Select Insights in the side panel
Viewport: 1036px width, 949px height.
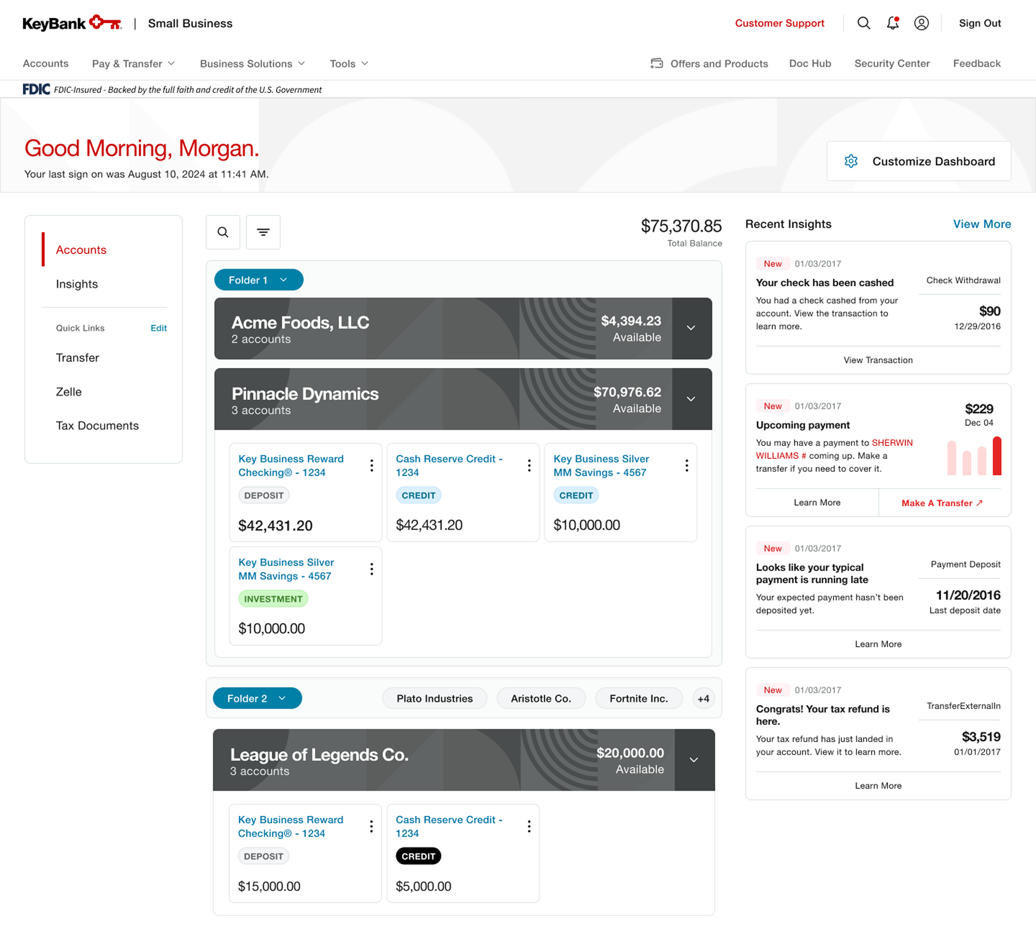pos(77,284)
